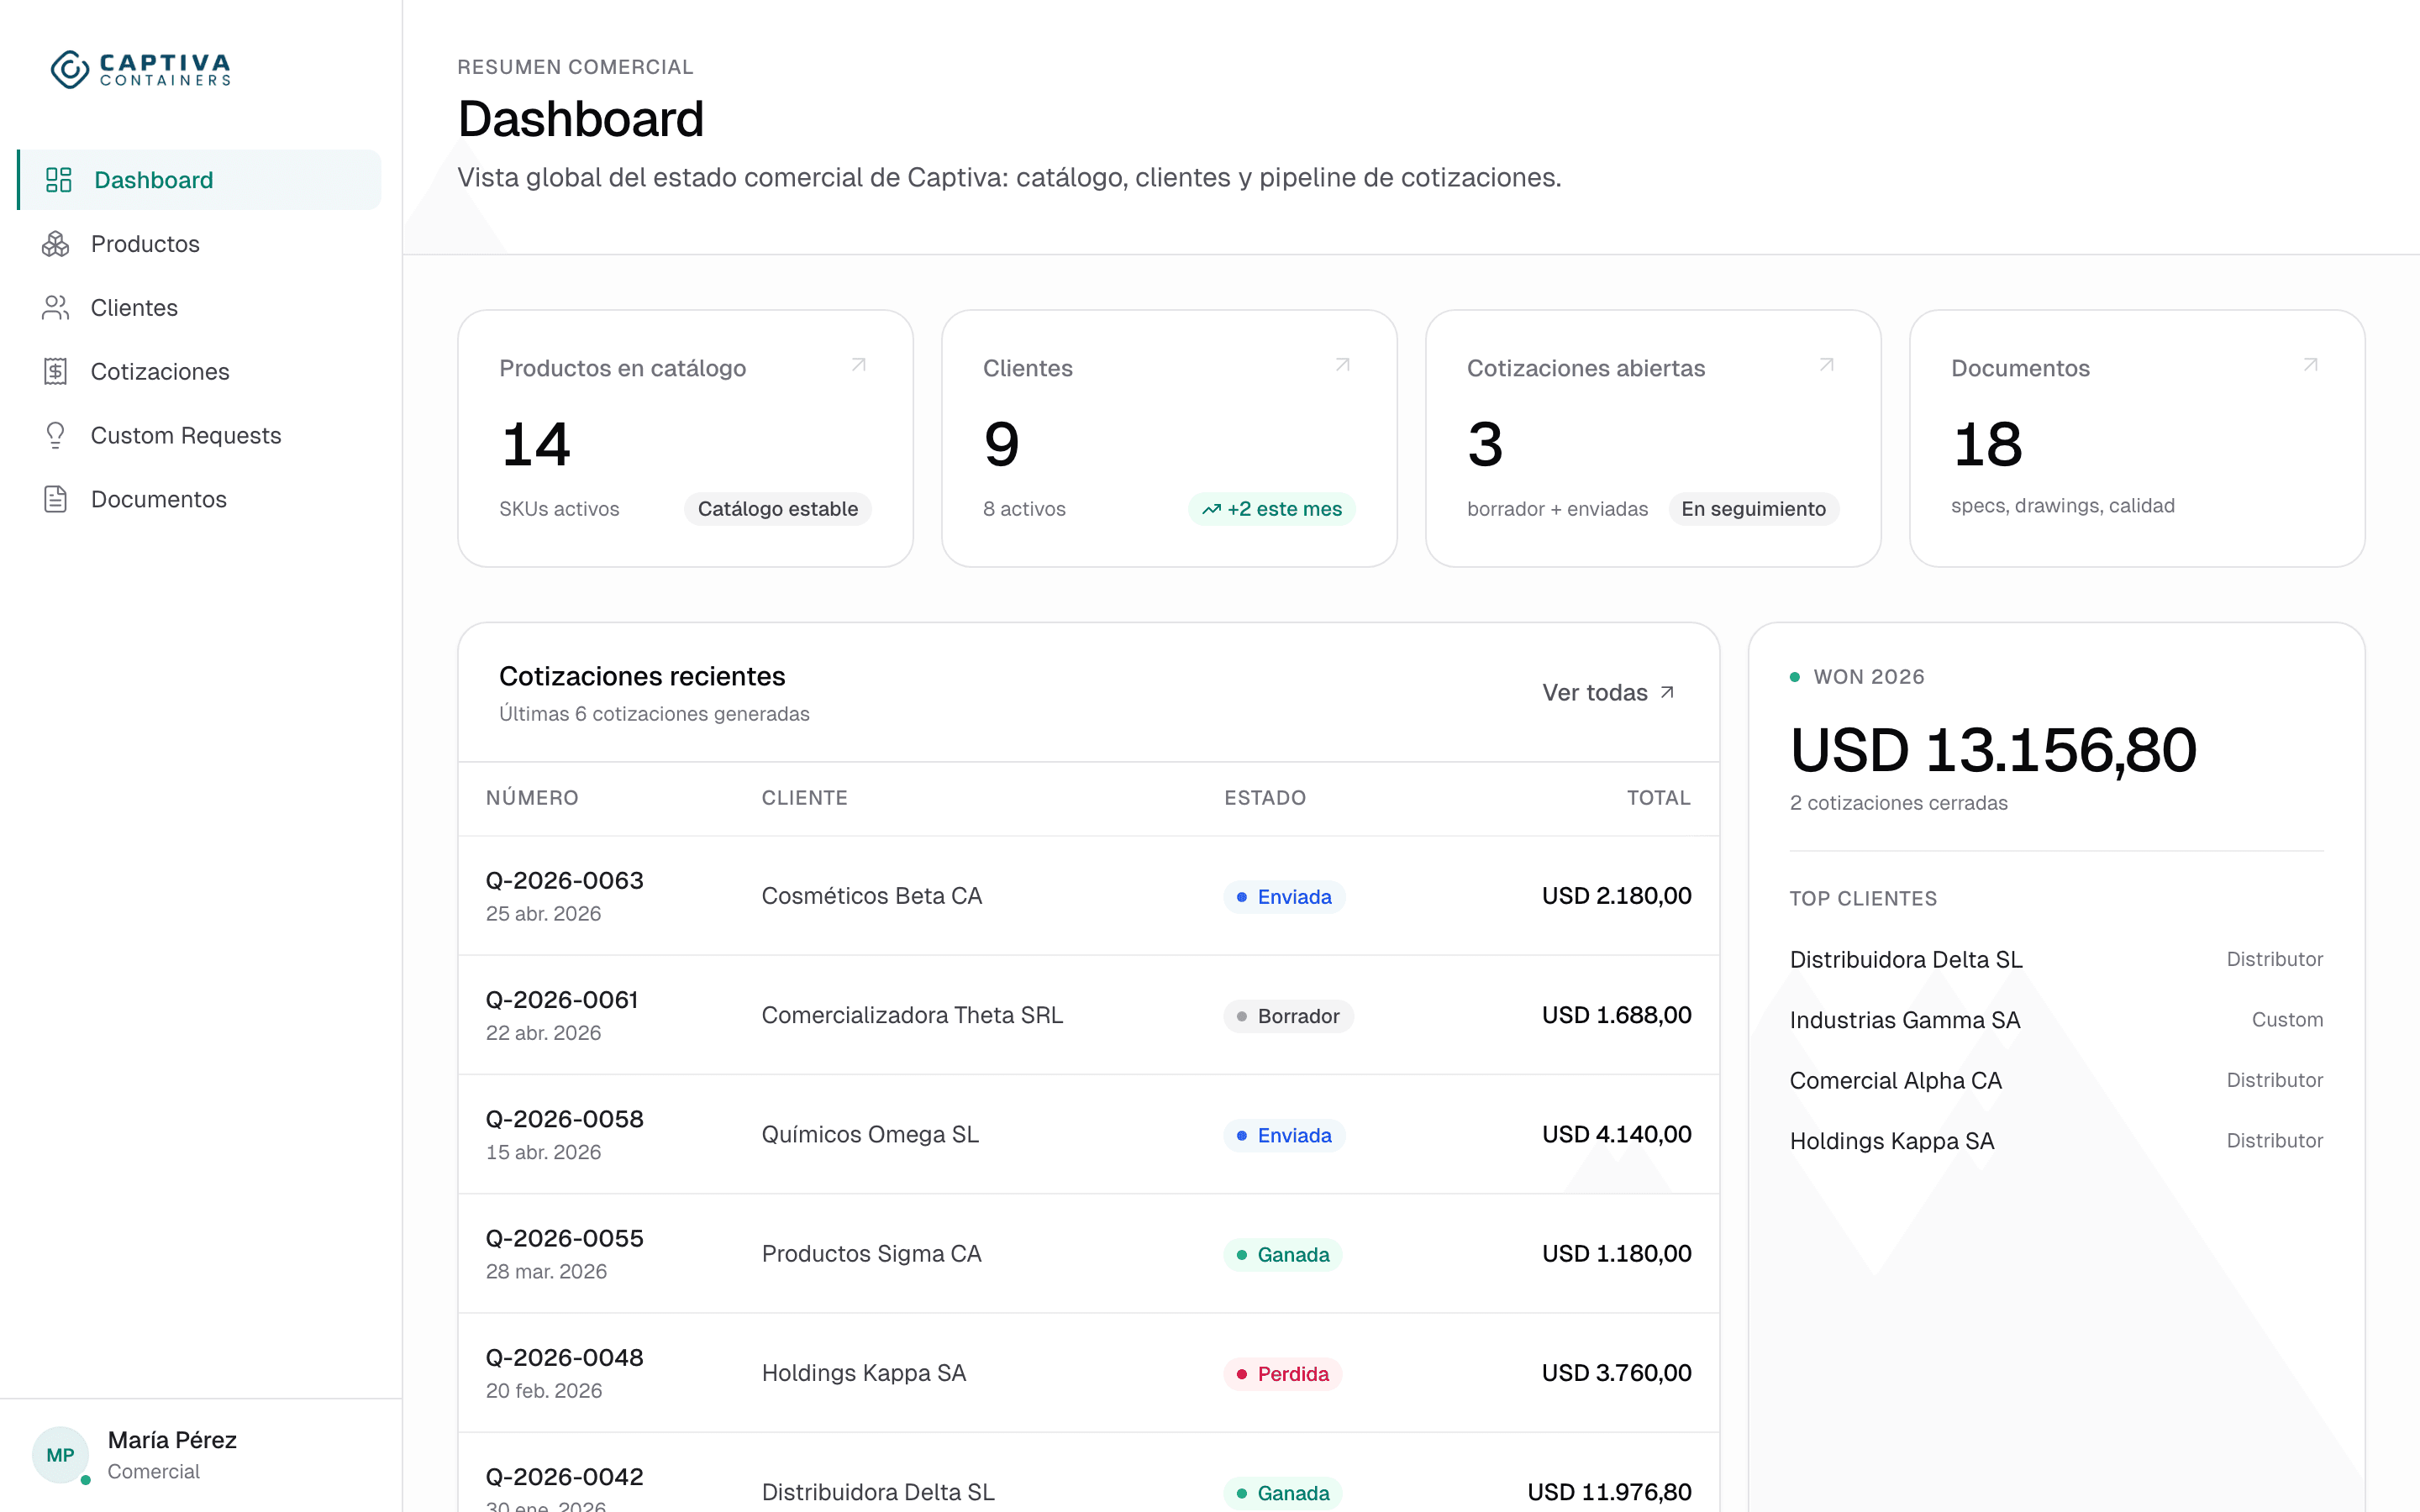Image resolution: width=2420 pixels, height=1512 pixels.
Task: Click the Documentos file icon
Action: tap(56, 499)
